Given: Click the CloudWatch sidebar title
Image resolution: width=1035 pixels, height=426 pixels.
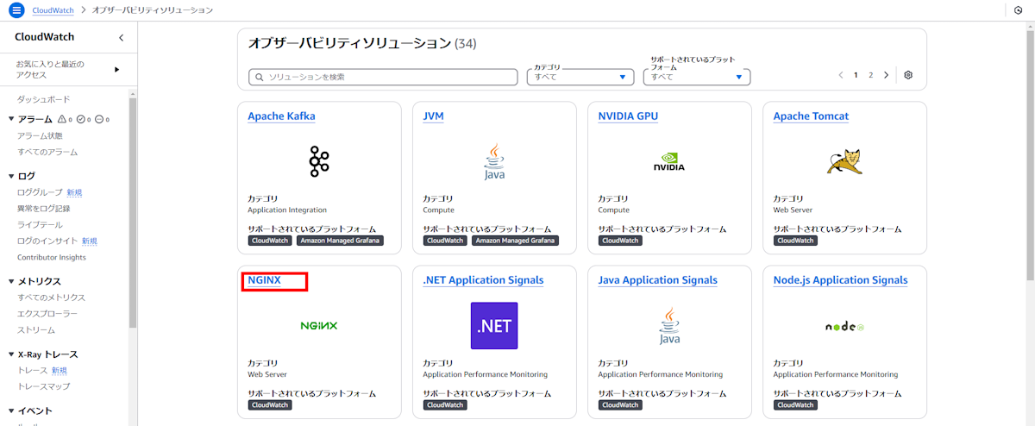Looking at the screenshot, I should click(x=45, y=37).
